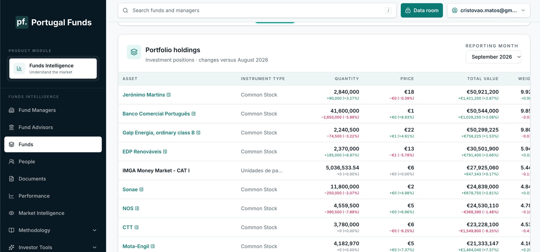540x252 pixels.
Task: Click quantity 4,559,500 in NOS row
Action: coord(346,205)
